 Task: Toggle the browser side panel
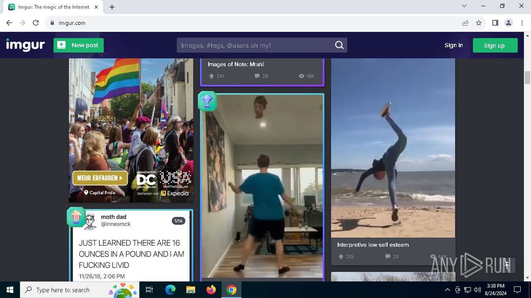coord(495,23)
